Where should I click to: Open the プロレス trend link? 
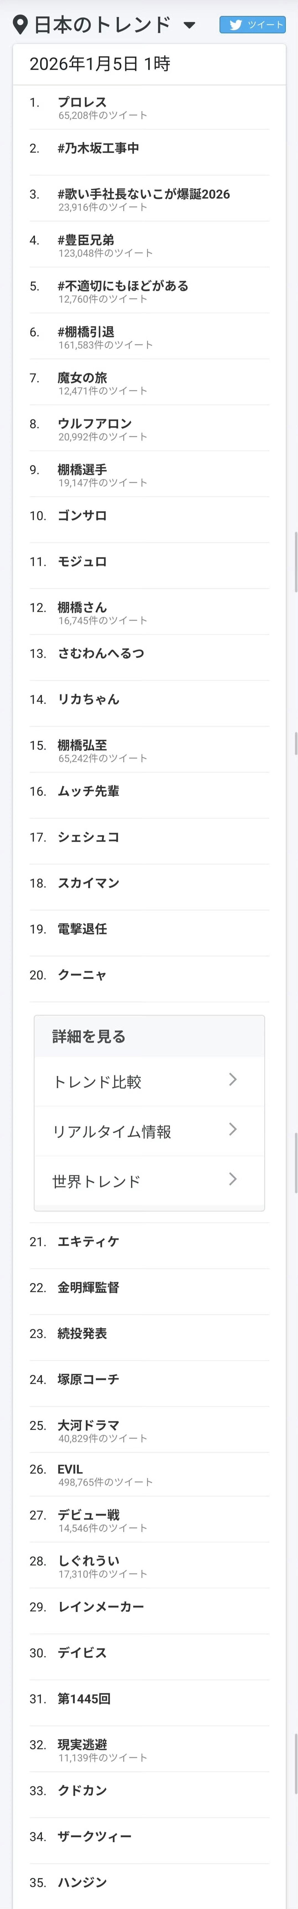(x=82, y=102)
